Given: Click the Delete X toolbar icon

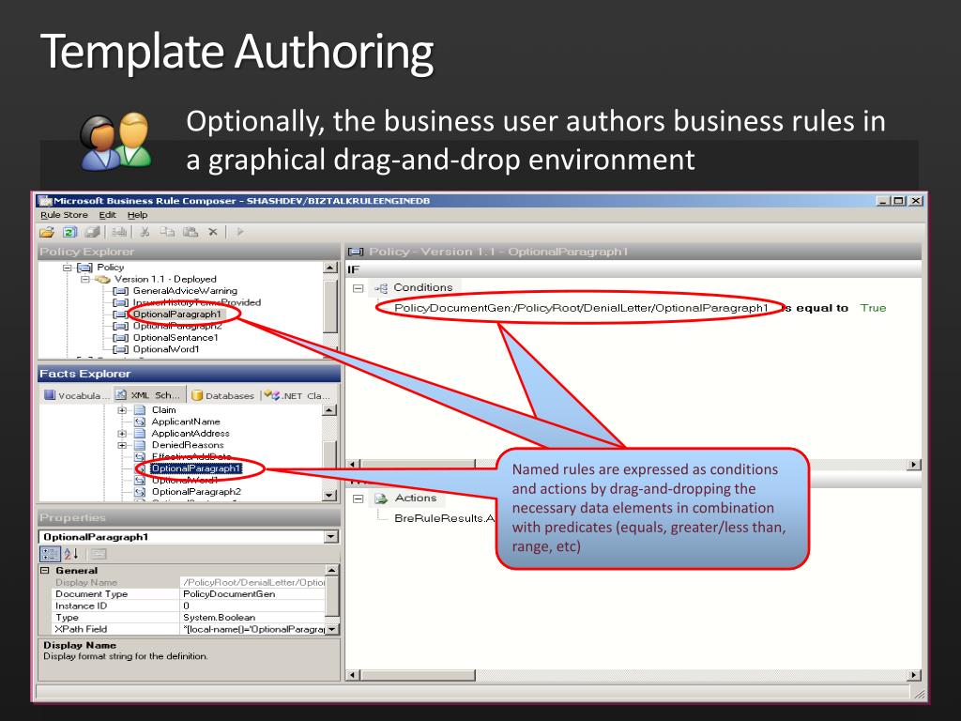Looking at the screenshot, I should click(213, 233).
